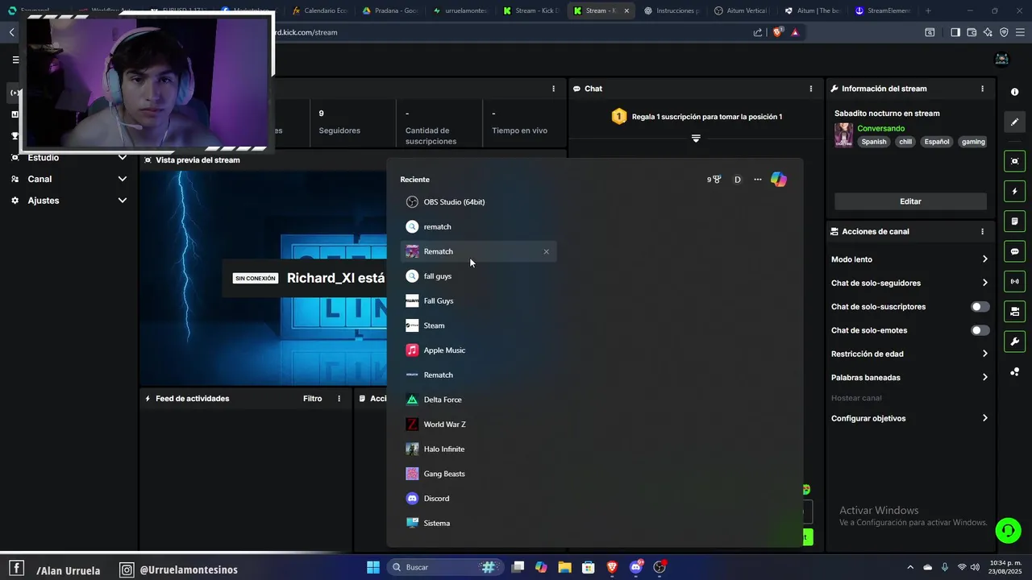Click the focus frame icon in right sidebar
Viewport: 1032px width, 580px height.
[1014, 161]
